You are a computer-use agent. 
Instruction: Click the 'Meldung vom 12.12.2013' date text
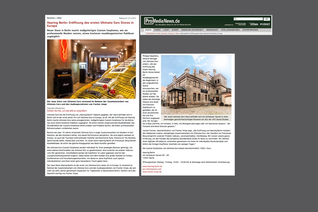pyautogui.click(x=127, y=18)
